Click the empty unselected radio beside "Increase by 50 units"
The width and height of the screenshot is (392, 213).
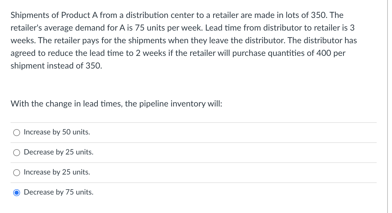(x=16, y=133)
